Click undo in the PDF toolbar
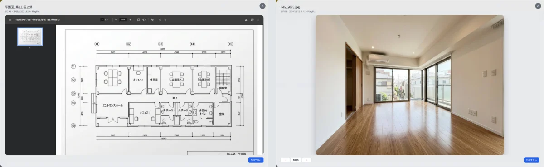This screenshot has width=544, height=167. coord(160,20)
